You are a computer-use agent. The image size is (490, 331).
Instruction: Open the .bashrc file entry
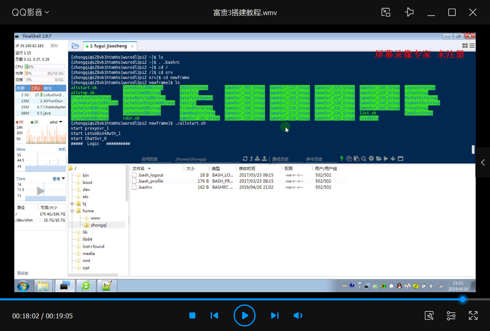[145, 187]
